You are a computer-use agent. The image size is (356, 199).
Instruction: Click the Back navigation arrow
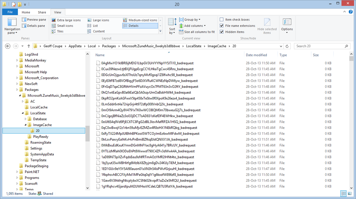click(7, 46)
